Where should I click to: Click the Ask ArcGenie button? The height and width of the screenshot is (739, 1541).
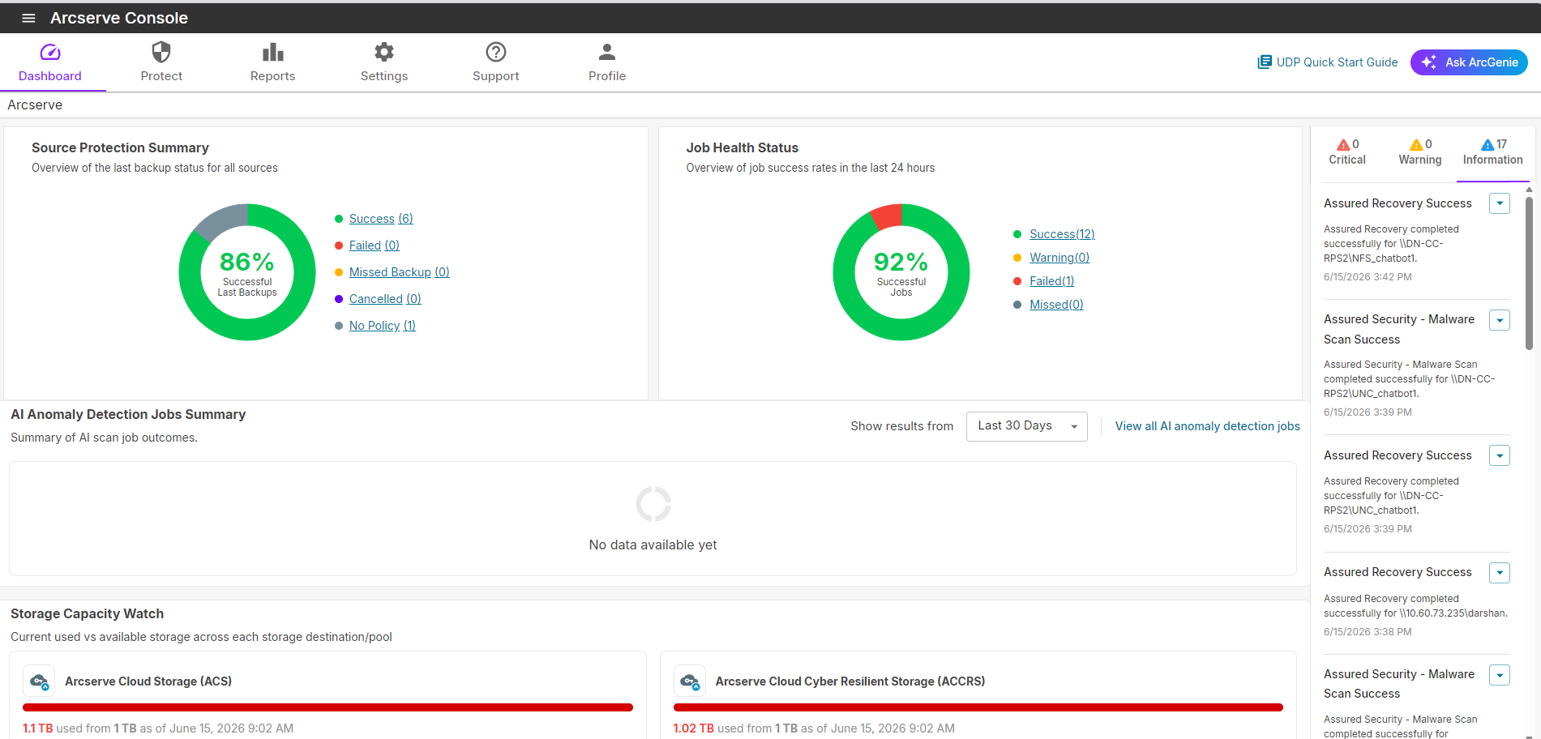1469,62
